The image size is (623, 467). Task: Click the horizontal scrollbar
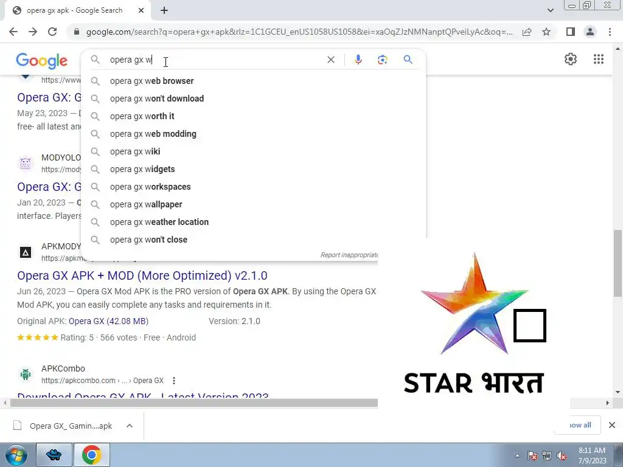[x=194, y=403]
